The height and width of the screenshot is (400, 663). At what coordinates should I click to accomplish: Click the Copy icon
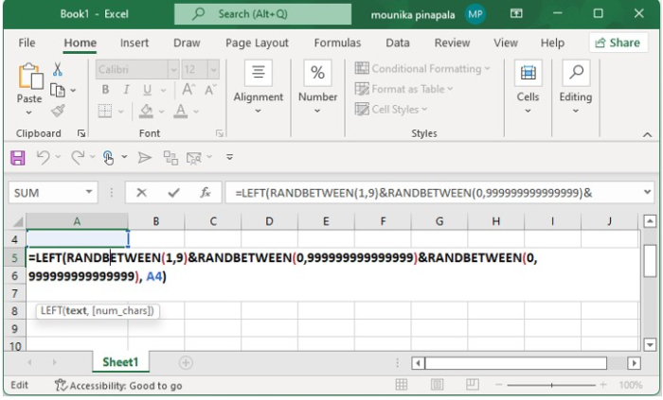[x=58, y=90]
